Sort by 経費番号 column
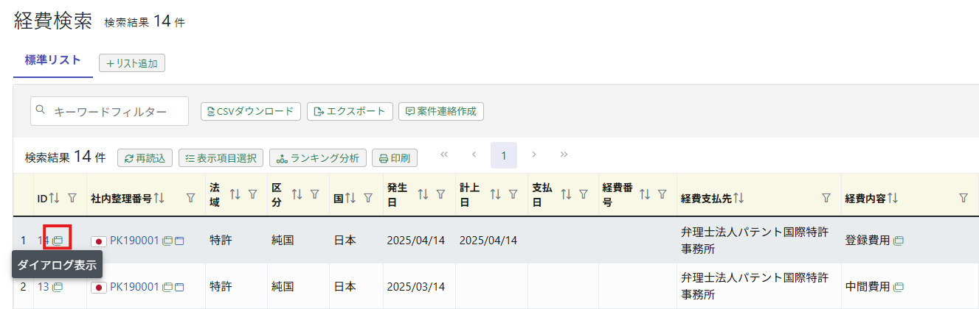 tap(645, 194)
